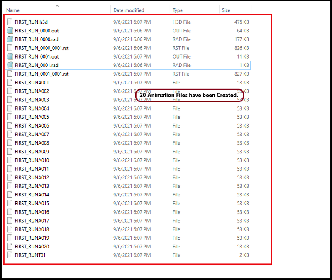This screenshot has width=332, height=280.
Task: Click the file icon of FIRST_RUNA004
Action: pyautogui.click(x=10, y=108)
